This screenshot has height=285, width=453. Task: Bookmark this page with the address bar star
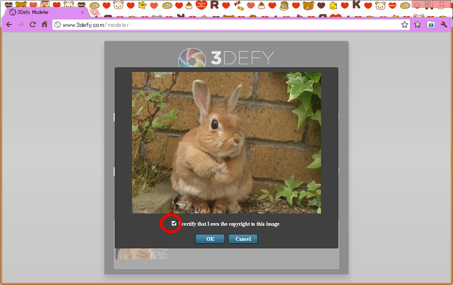pyautogui.click(x=404, y=25)
